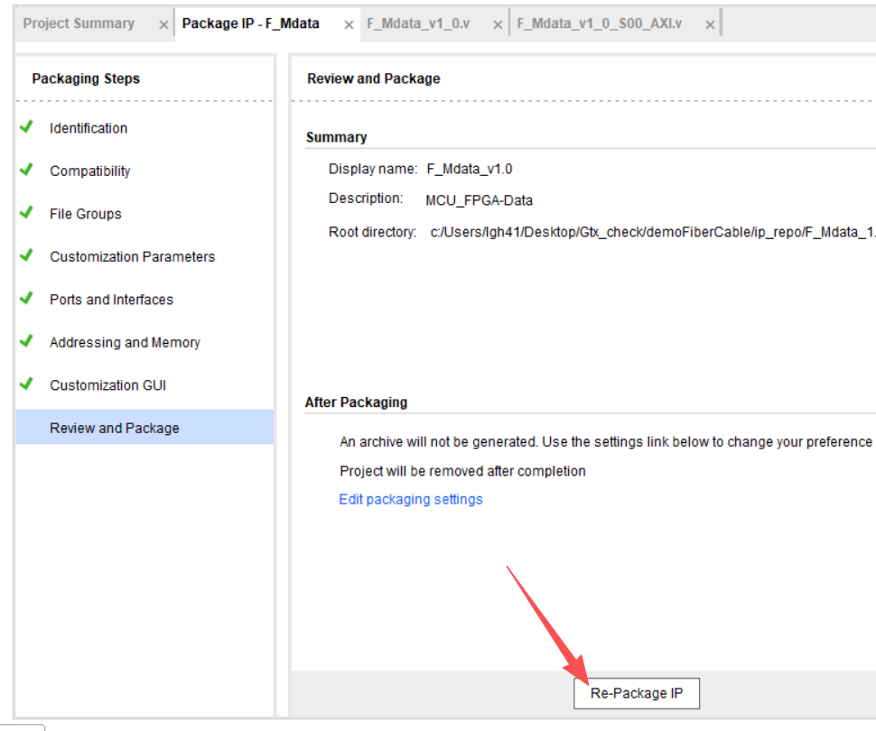The height and width of the screenshot is (731, 876).
Task: Click the Edit packaging settings link
Action: [x=411, y=499]
